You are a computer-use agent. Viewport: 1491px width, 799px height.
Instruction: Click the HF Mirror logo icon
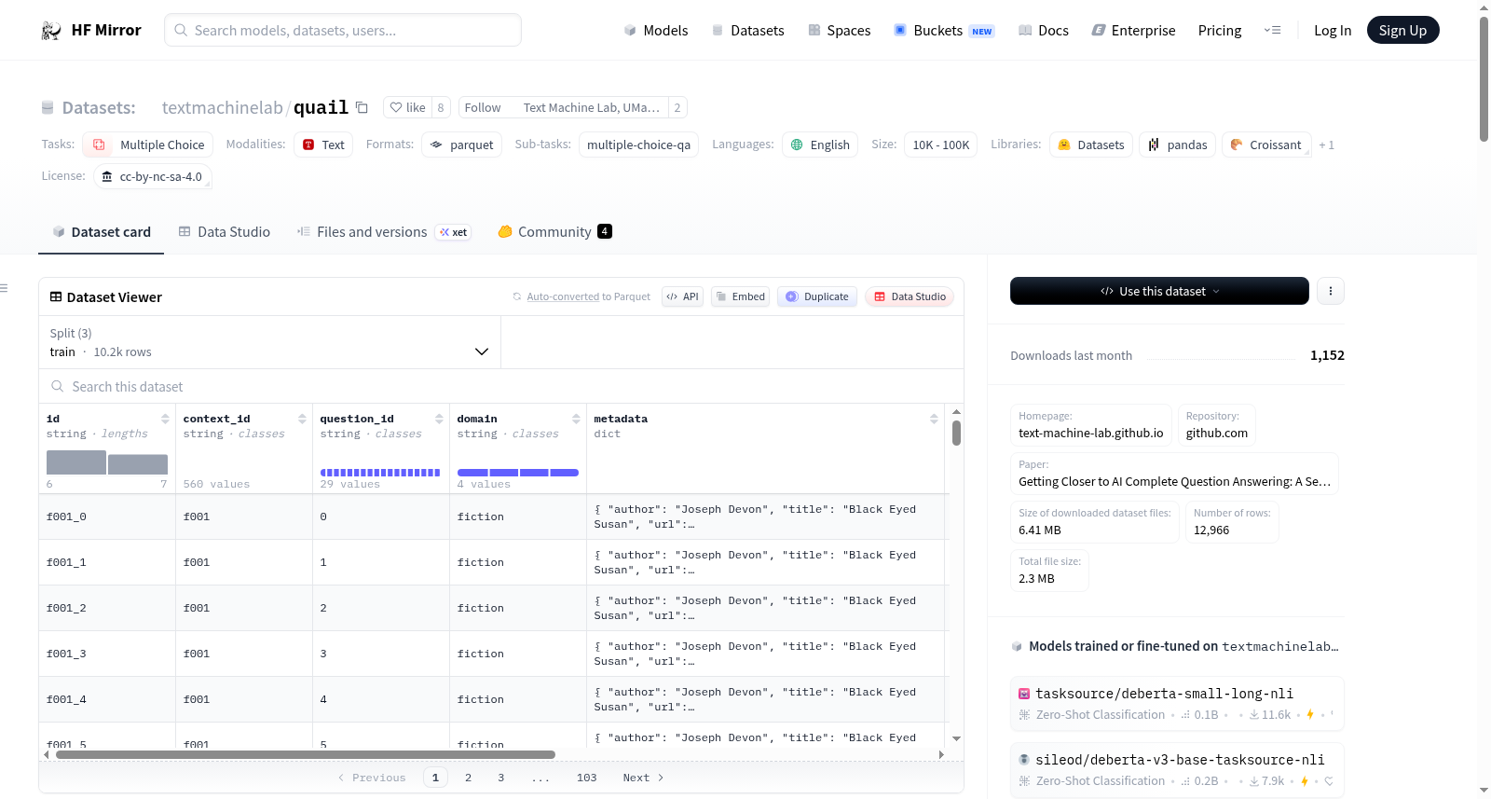(51, 31)
